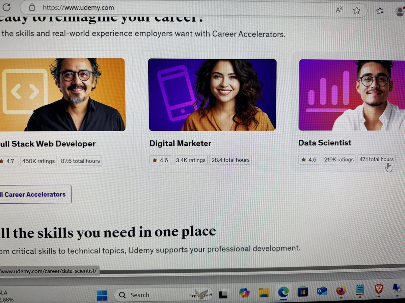Screen dimensions: 405x303
Task: Open the browser profile avatar
Action: click(400, 11)
